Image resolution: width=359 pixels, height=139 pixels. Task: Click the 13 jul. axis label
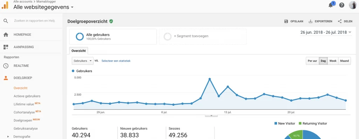(228, 112)
